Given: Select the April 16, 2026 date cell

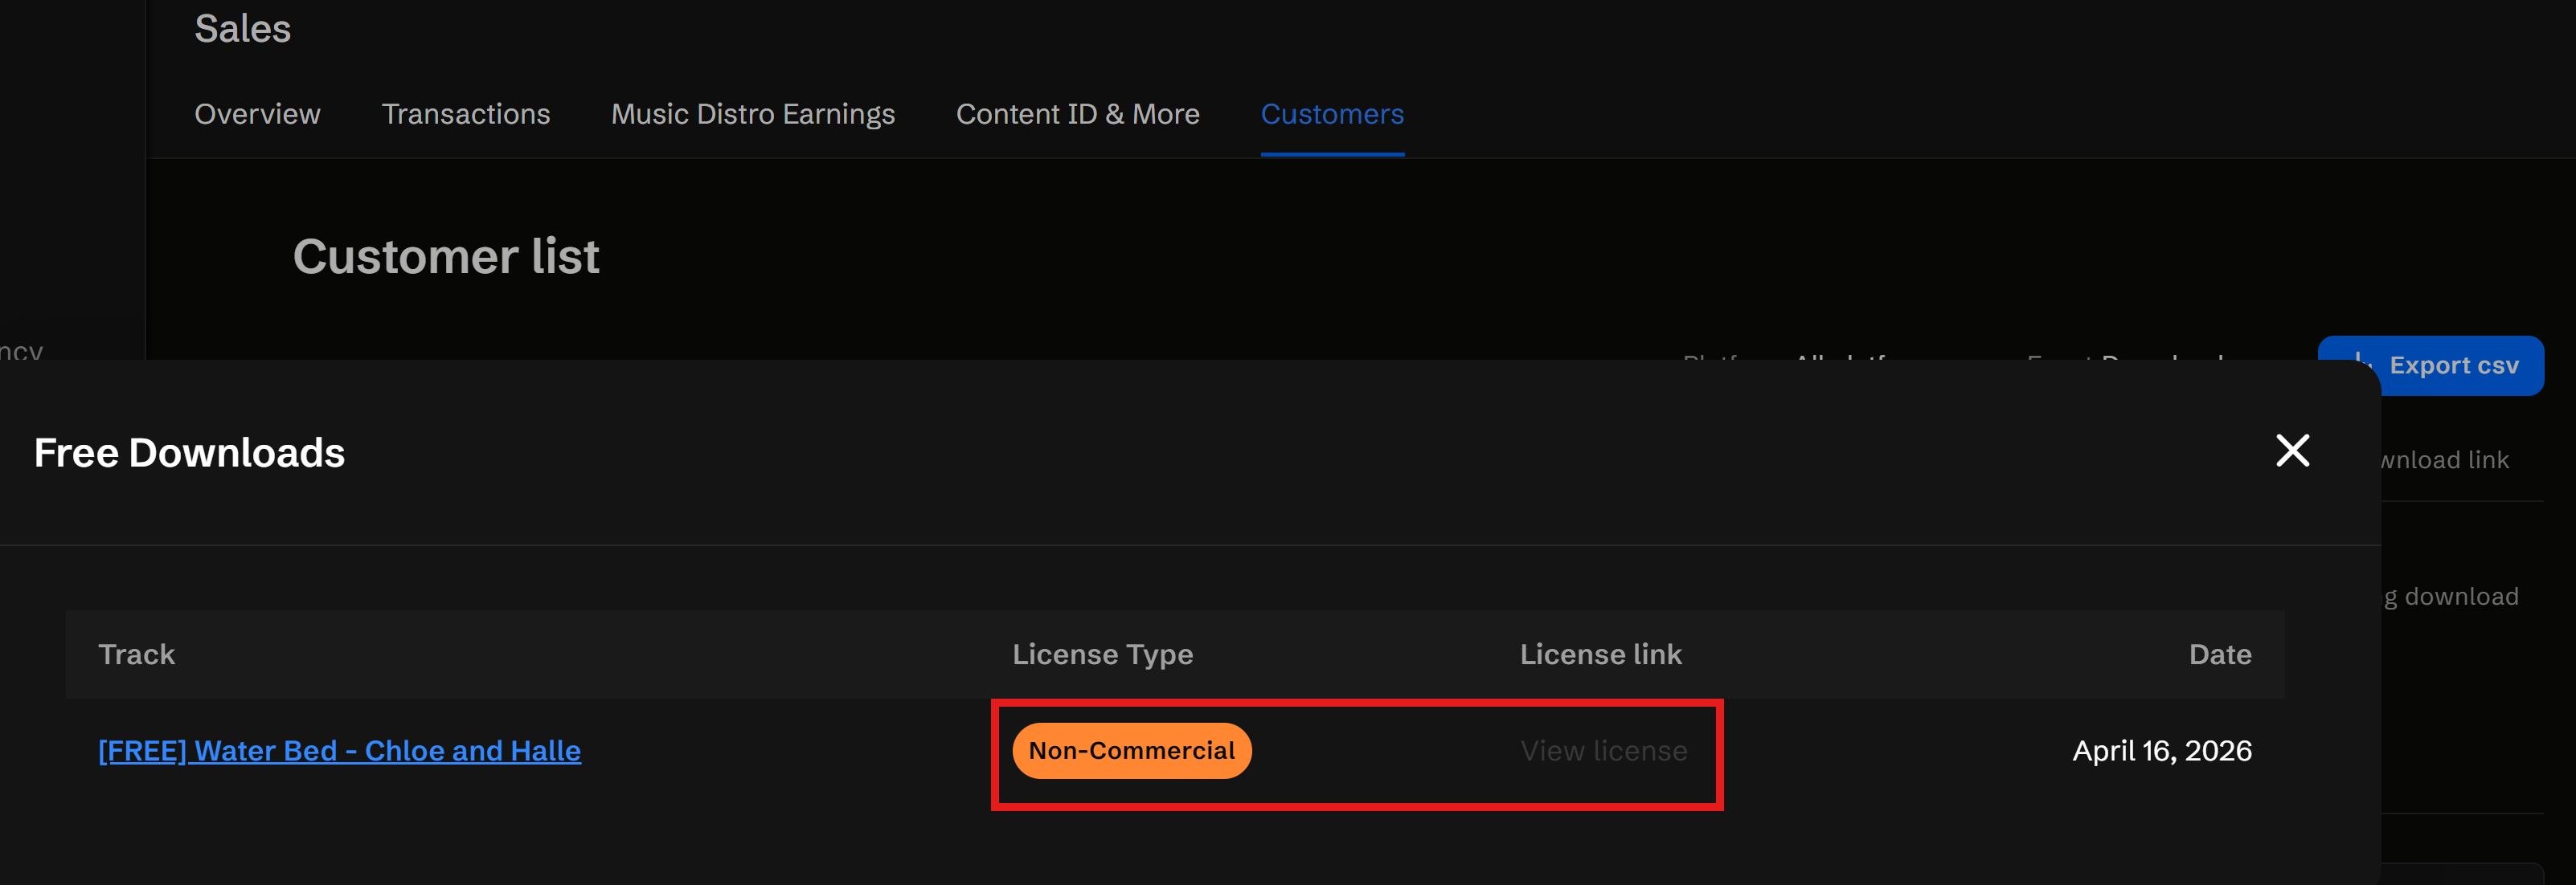Looking at the screenshot, I should [x=2162, y=750].
